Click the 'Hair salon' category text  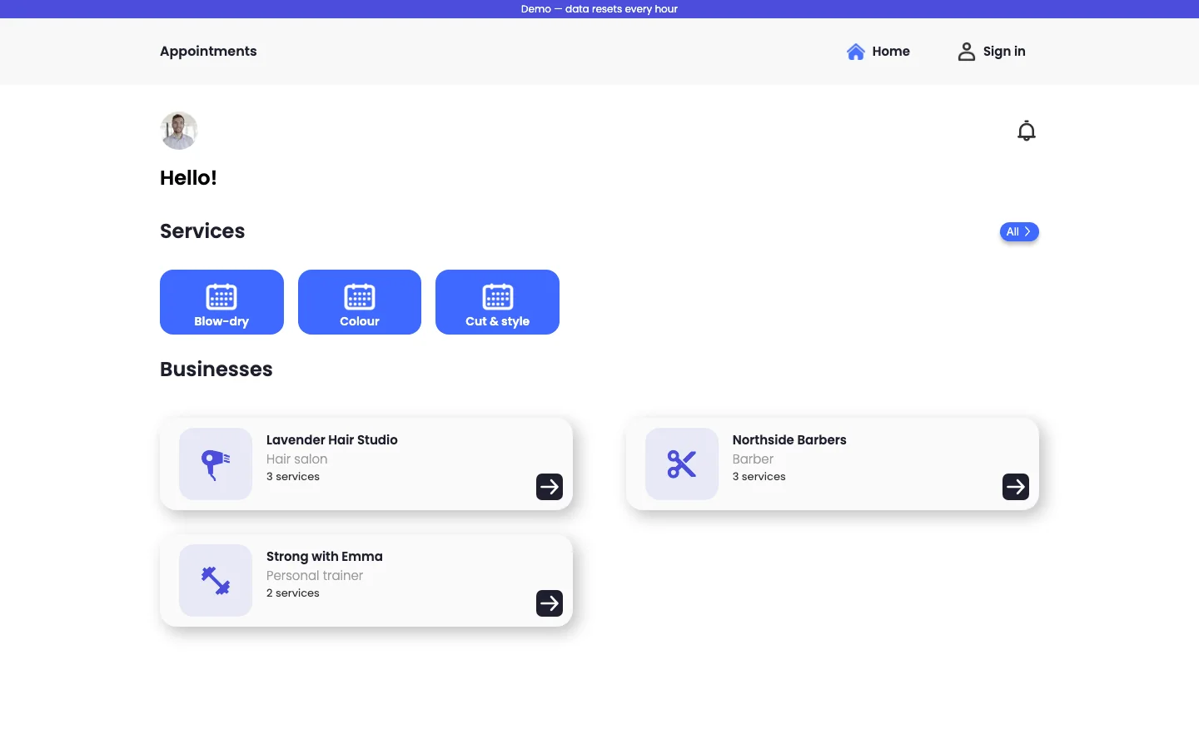(x=297, y=459)
